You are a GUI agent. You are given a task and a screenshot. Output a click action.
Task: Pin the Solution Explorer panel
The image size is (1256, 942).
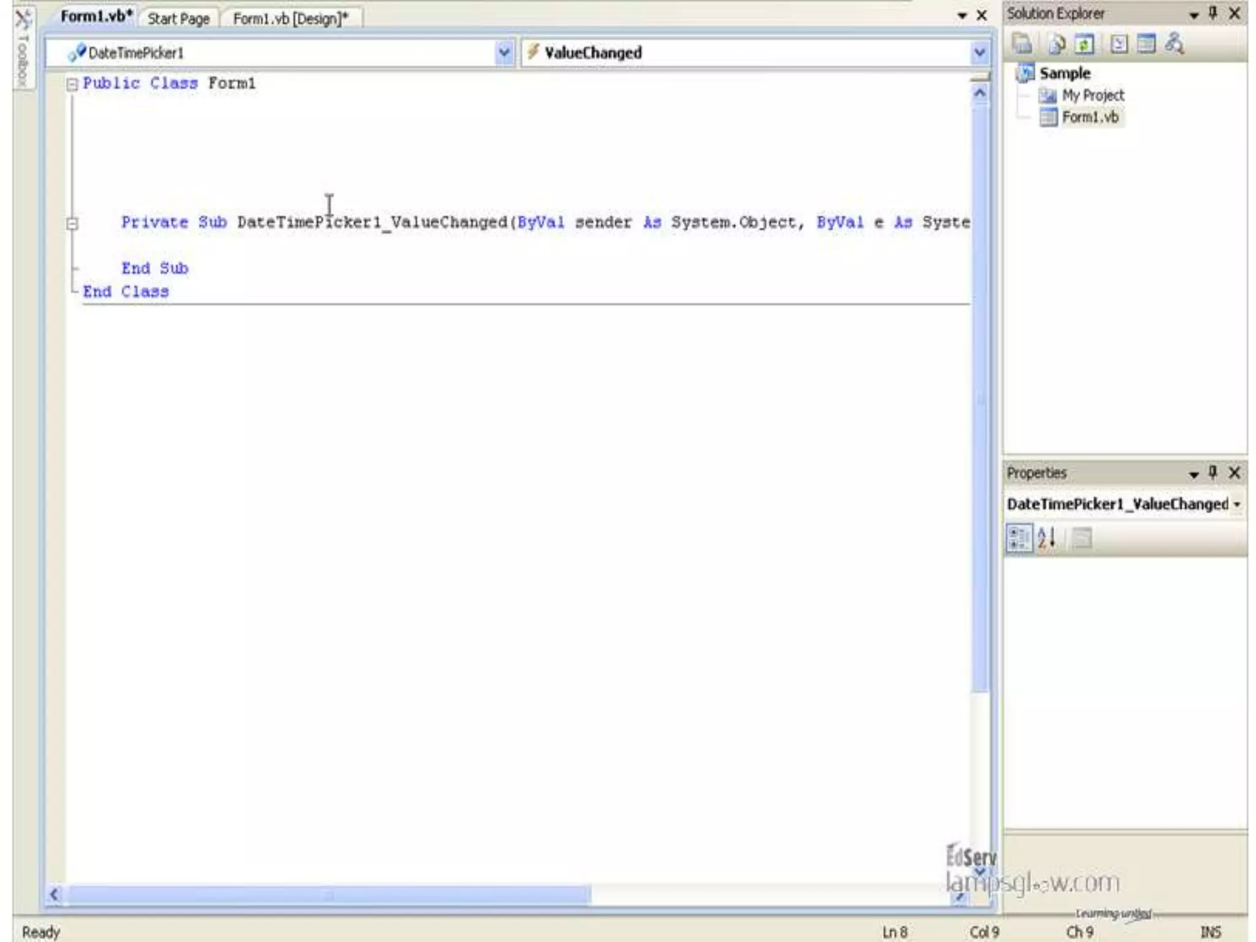[1212, 13]
